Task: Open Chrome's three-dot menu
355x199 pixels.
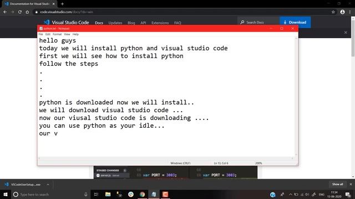Action: pyautogui.click(x=350, y=12)
